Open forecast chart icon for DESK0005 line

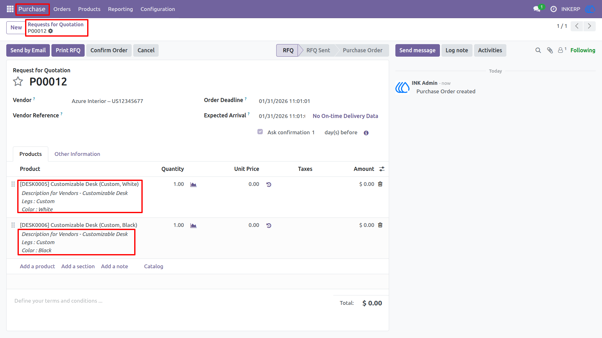(193, 185)
